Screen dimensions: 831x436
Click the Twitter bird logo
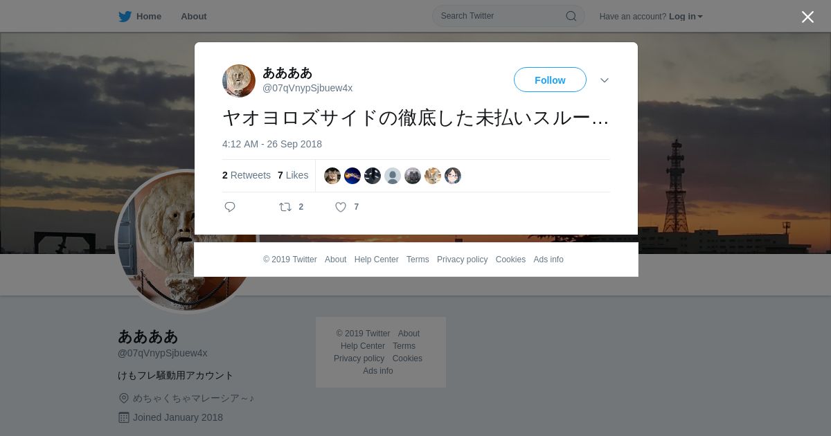coord(125,17)
